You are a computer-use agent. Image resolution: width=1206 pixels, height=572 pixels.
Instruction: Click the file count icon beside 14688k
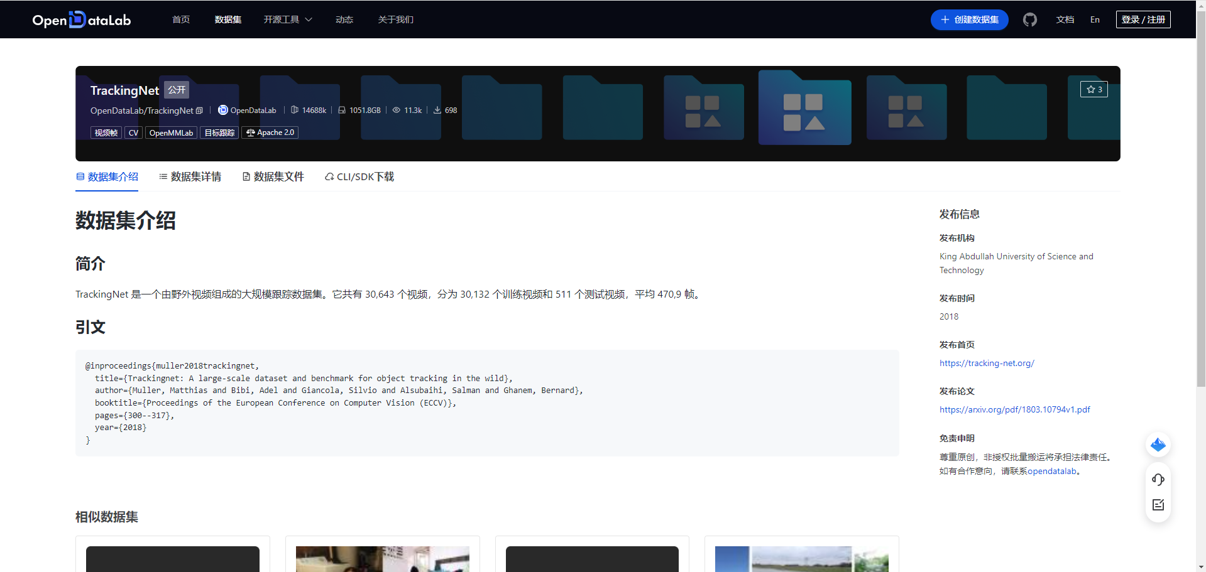[295, 110]
